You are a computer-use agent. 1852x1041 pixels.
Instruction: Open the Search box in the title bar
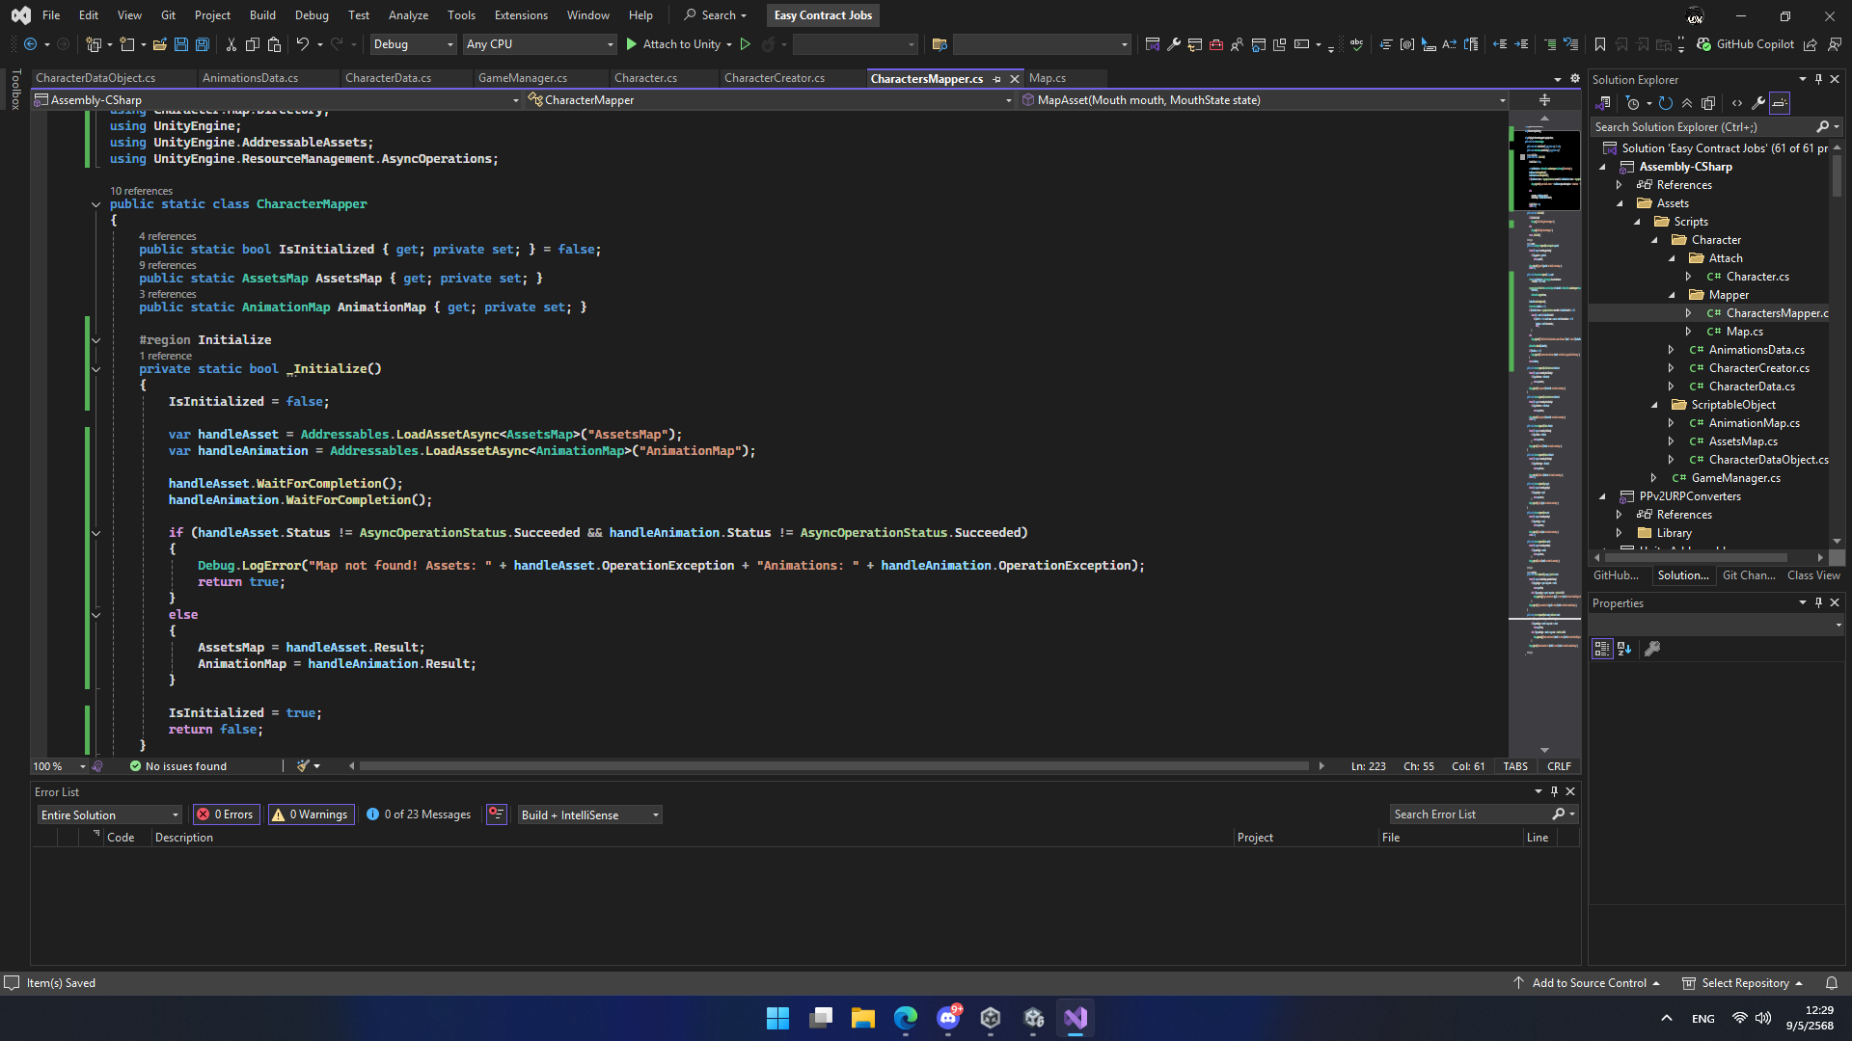715,15
